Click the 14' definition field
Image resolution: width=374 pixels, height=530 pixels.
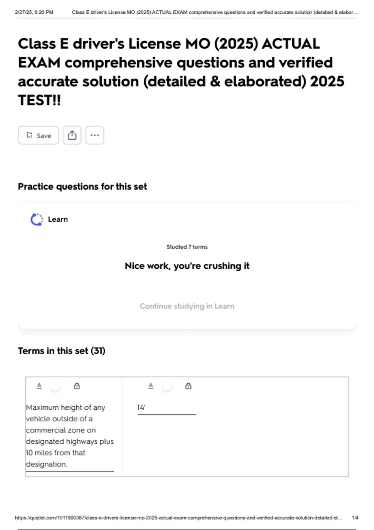coord(166,408)
